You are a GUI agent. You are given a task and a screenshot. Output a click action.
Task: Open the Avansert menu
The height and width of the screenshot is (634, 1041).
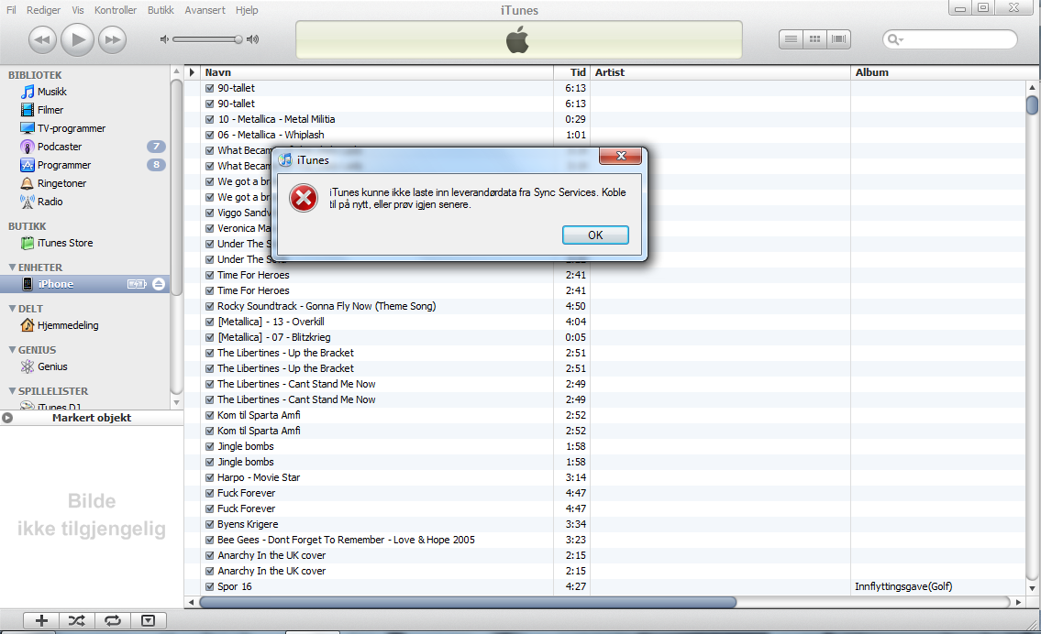click(205, 10)
